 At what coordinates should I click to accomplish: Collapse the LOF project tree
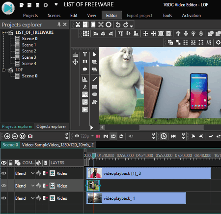point(3,70)
